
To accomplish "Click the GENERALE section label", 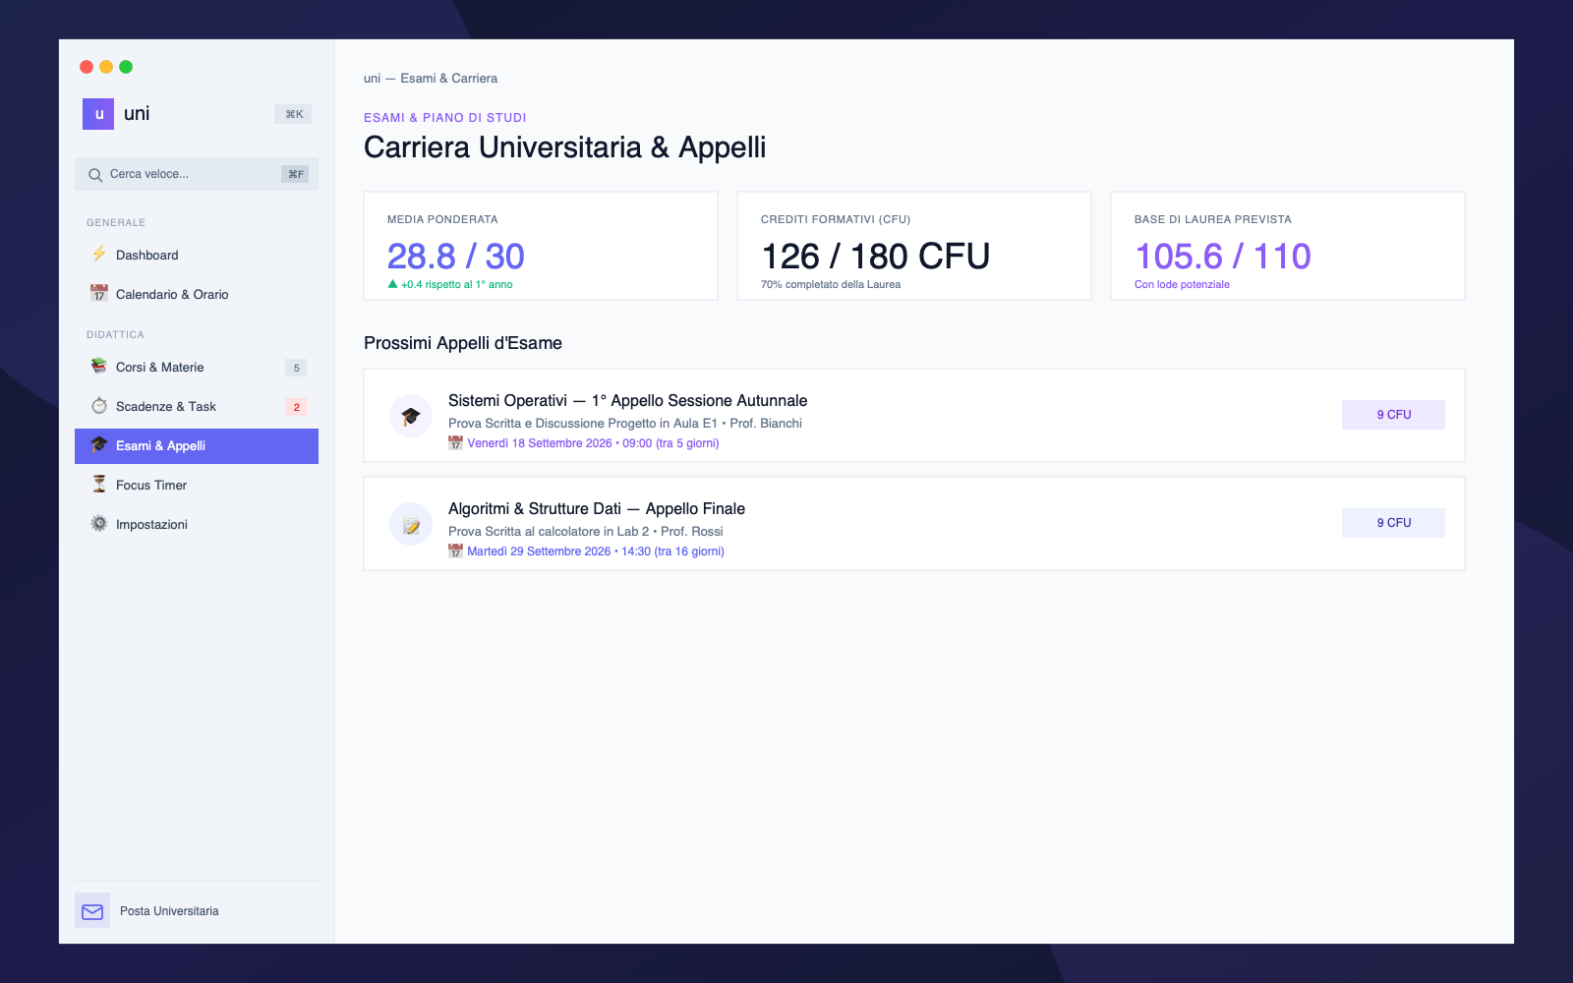I will 116,223.
